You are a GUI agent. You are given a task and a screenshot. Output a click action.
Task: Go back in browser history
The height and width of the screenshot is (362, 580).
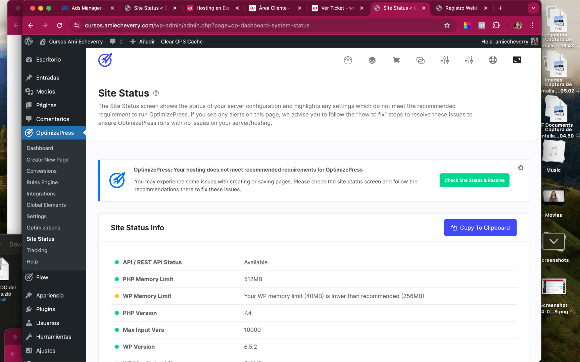(x=31, y=25)
